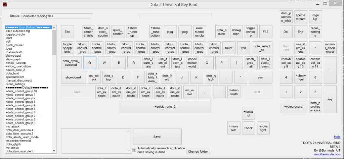
Task: Select the +chatwheel numpad key
Action: click(x=301, y=77)
